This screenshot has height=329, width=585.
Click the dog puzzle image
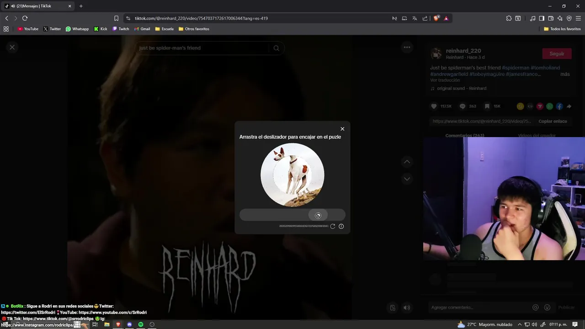tap(292, 175)
